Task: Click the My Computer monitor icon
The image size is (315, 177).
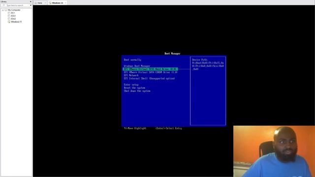Action: 6,10
